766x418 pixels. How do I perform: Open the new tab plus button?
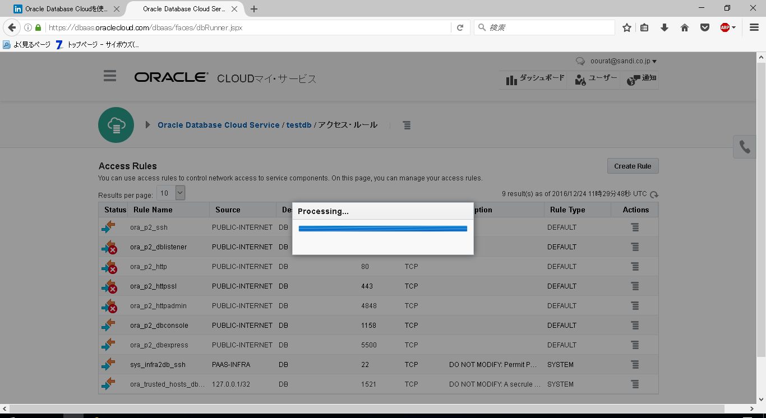pyautogui.click(x=254, y=9)
